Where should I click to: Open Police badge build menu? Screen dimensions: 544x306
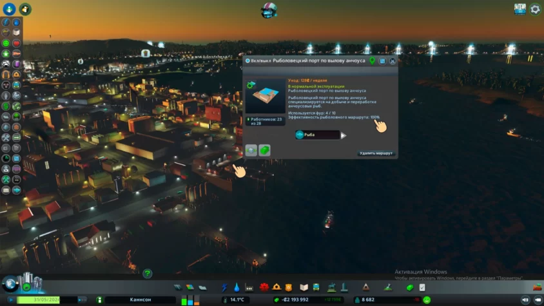(288, 287)
